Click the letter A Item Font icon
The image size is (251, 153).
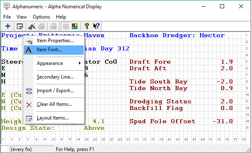click(29, 50)
